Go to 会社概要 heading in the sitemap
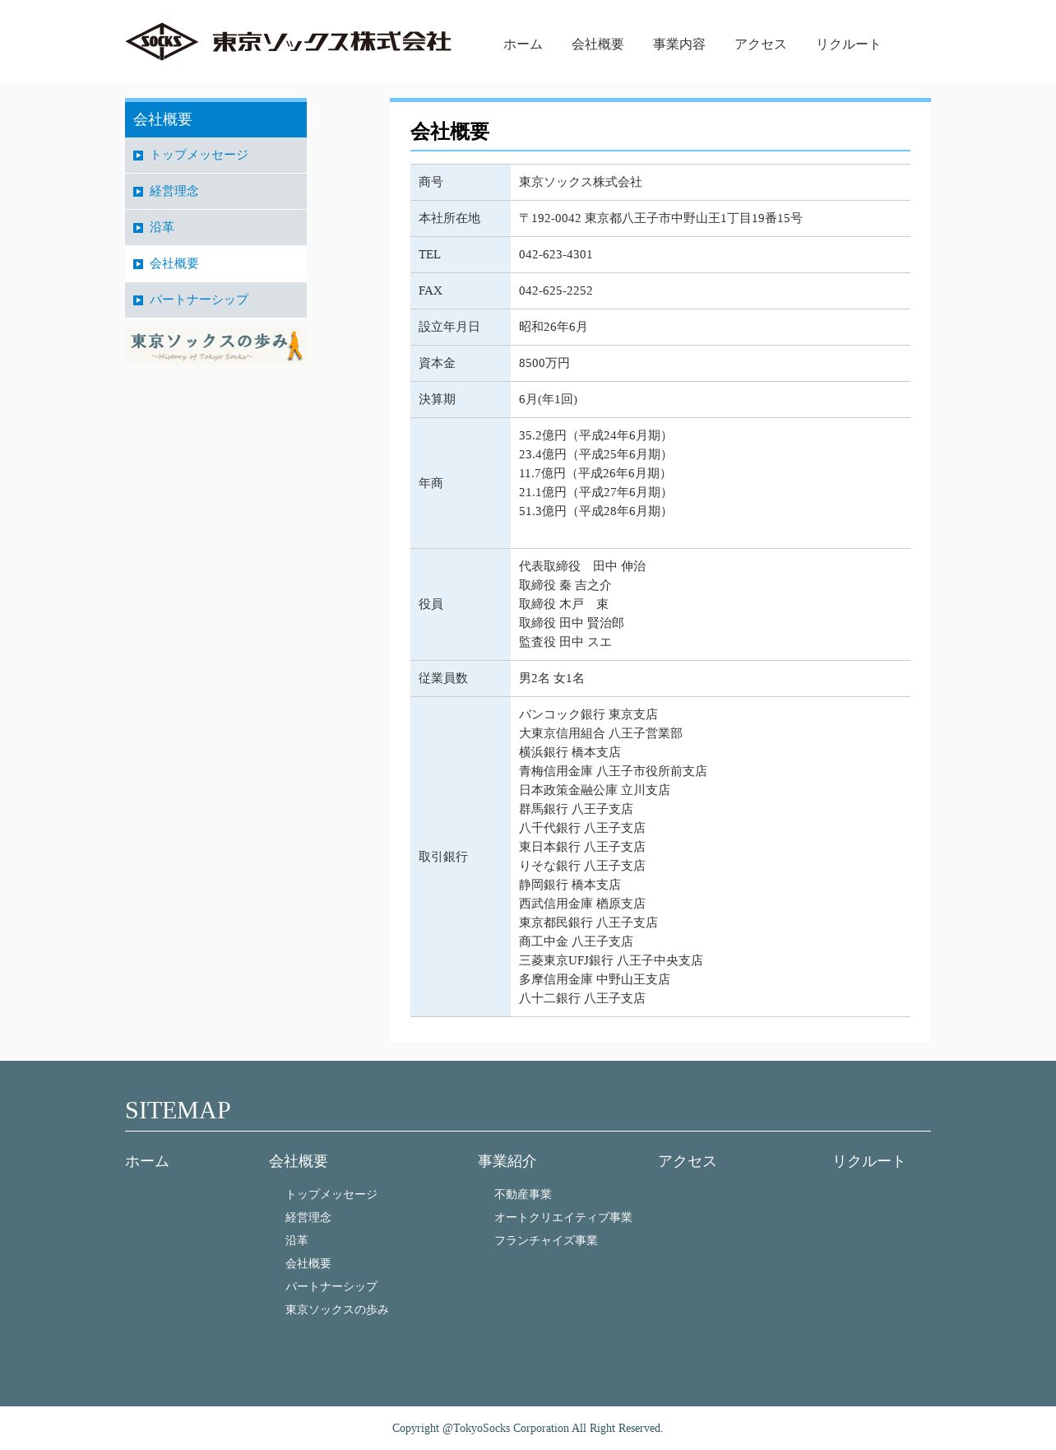Screen dimensions: 1056x1450 point(298,1161)
